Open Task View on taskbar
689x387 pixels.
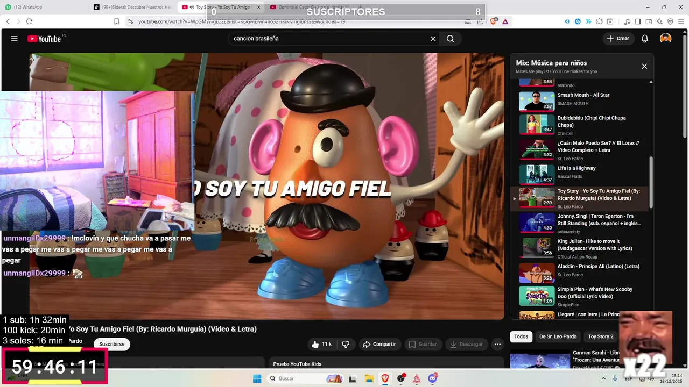click(x=353, y=378)
